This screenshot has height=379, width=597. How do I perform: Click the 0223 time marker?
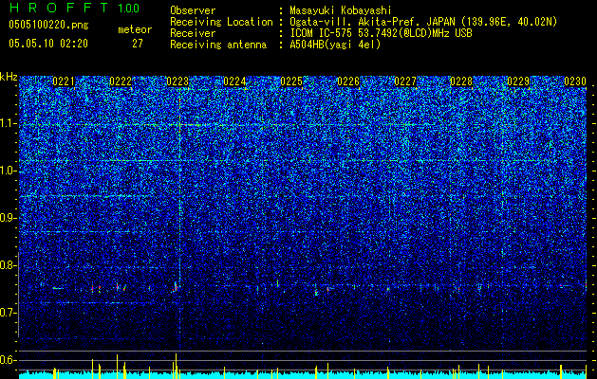[x=177, y=81]
